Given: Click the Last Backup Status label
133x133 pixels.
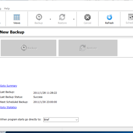Looking at the screenshot, I should (x=11, y=97).
